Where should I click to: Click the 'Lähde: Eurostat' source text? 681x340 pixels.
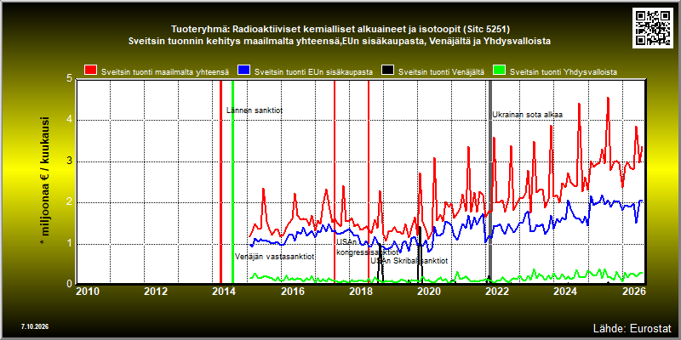(632, 327)
